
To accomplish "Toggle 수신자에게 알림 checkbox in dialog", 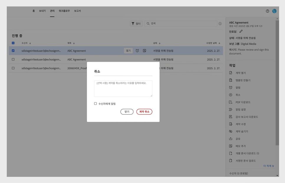I will (x=95, y=104).
